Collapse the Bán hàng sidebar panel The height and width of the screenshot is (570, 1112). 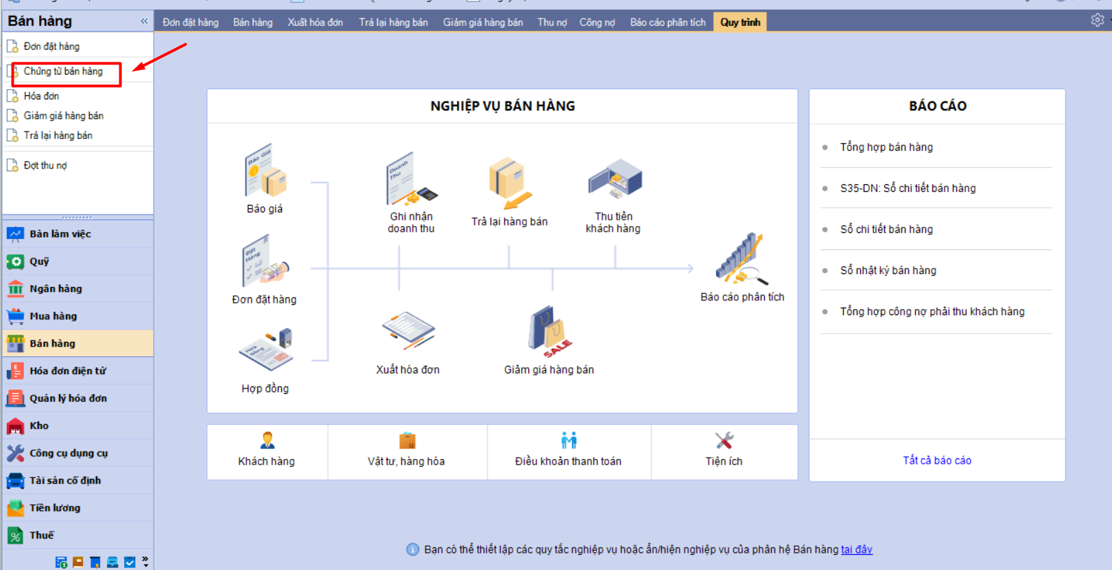coord(144,21)
